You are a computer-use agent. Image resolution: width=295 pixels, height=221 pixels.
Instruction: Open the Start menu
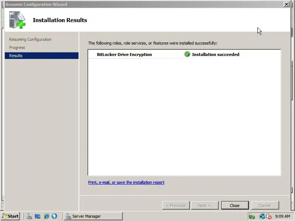click(11, 216)
